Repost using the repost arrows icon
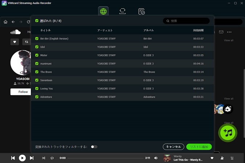The width and height of the screenshot is (245, 163). click(26, 42)
